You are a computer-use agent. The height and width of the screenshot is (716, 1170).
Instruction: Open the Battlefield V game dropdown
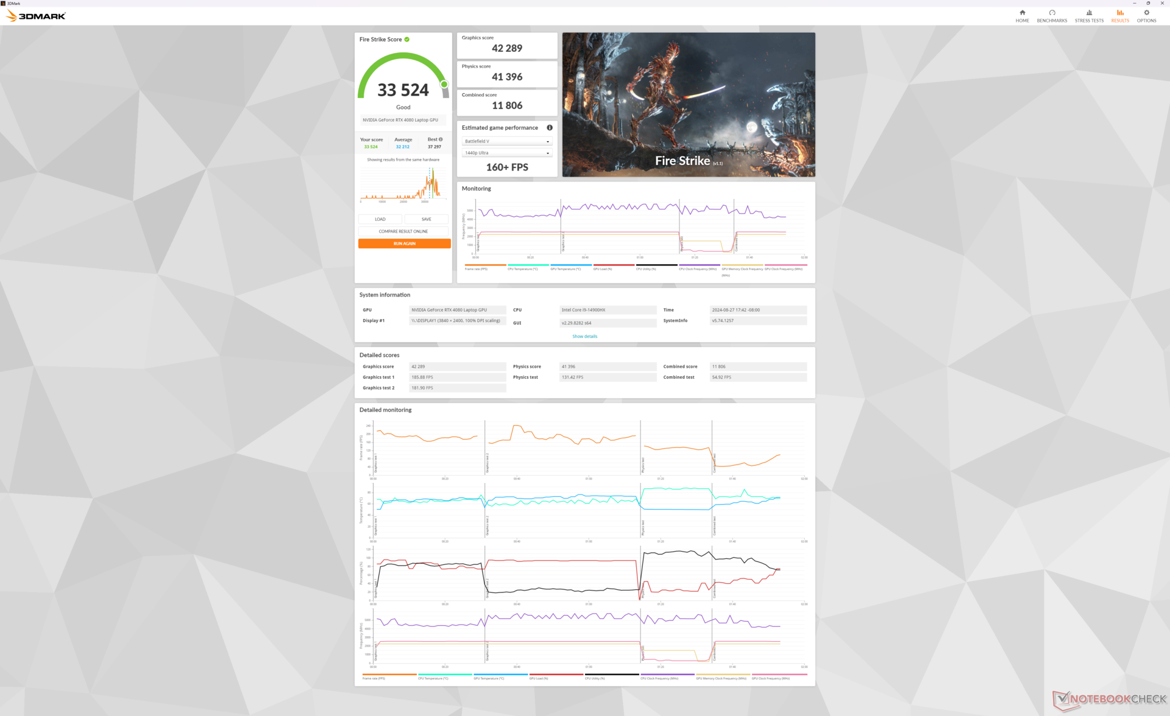tap(506, 141)
